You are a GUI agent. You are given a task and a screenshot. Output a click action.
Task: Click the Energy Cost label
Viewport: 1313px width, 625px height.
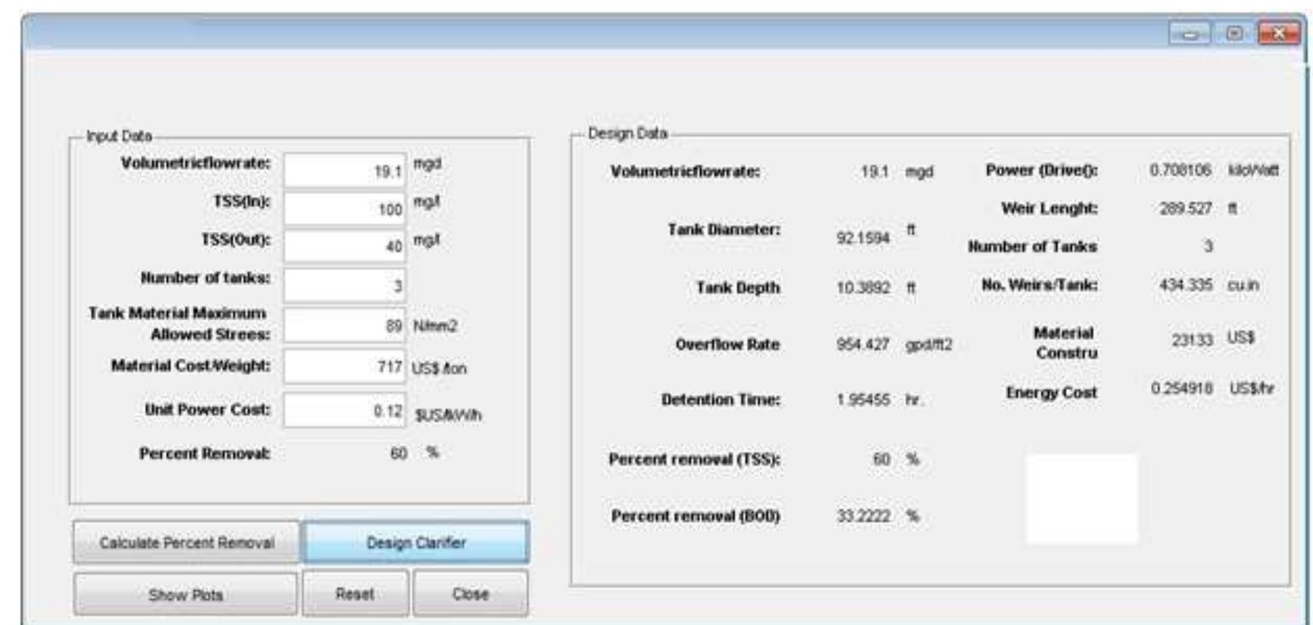pyautogui.click(x=1051, y=393)
